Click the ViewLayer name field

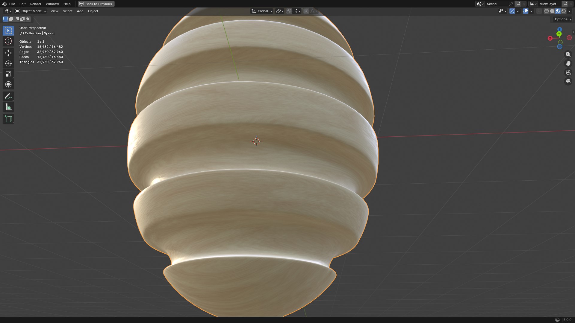click(x=550, y=4)
